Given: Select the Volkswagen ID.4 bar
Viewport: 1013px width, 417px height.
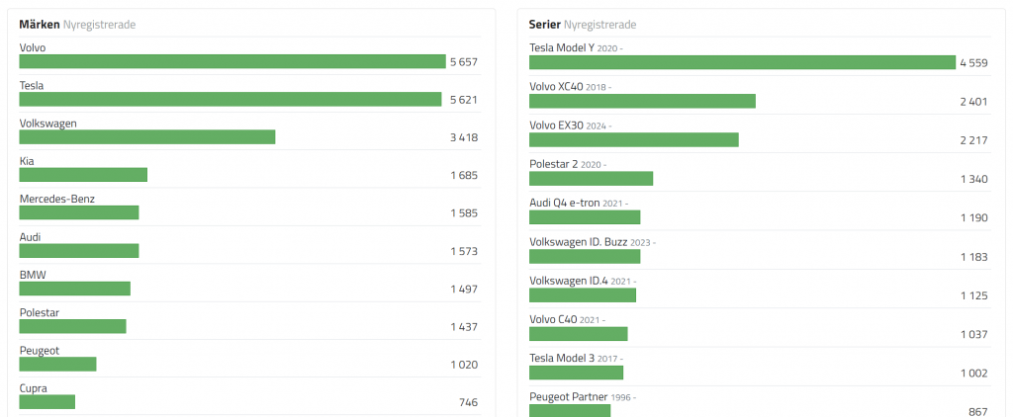Looking at the screenshot, I should click(583, 294).
